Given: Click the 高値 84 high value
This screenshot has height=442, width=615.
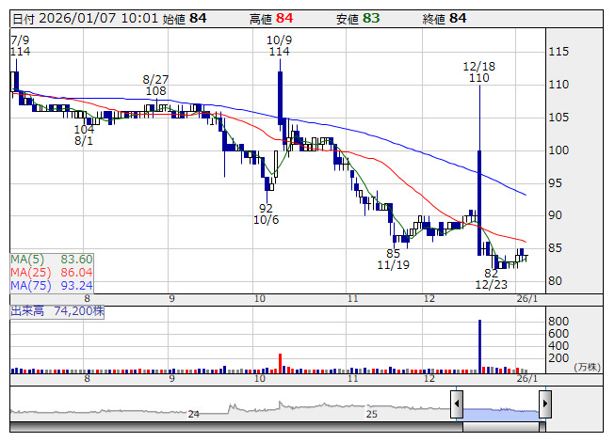Looking at the screenshot, I should [271, 19].
